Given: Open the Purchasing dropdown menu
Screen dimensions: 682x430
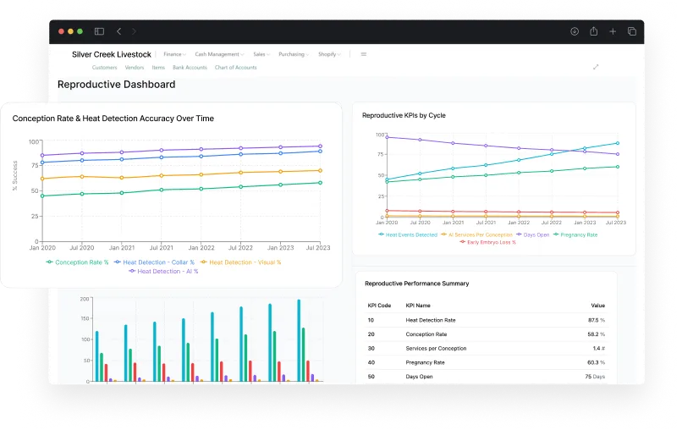Looking at the screenshot, I should point(293,54).
